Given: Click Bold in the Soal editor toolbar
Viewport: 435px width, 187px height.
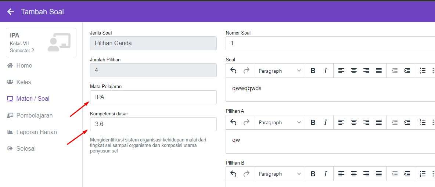Looking at the screenshot, I should [x=313, y=71].
